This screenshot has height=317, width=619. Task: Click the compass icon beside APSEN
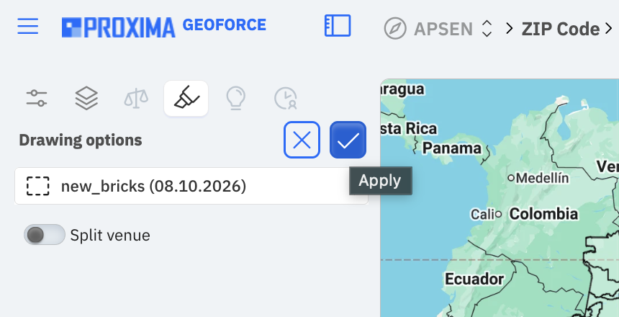click(395, 29)
